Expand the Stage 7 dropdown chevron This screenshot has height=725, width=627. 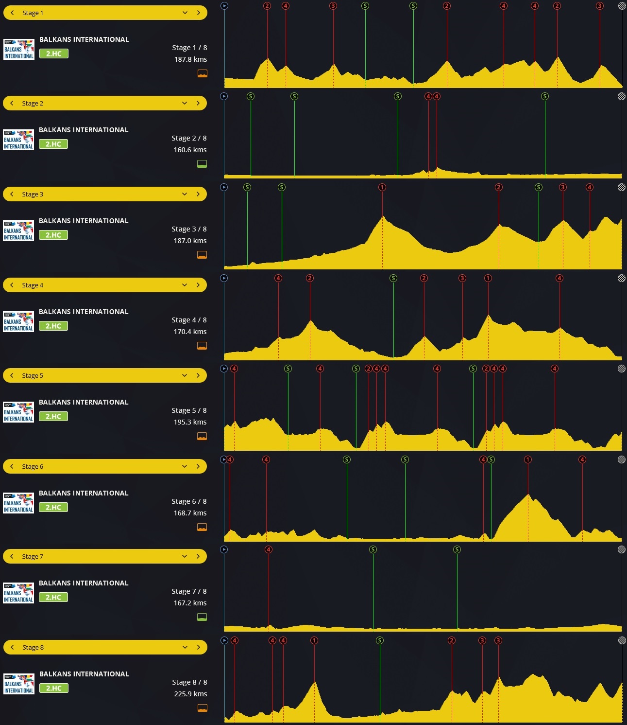[185, 556]
